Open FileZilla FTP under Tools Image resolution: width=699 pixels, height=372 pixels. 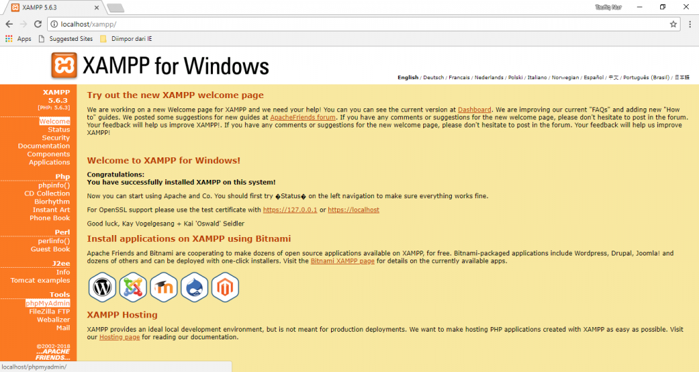[x=49, y=311]
